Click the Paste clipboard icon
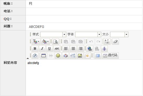 [x=66, y=42]
